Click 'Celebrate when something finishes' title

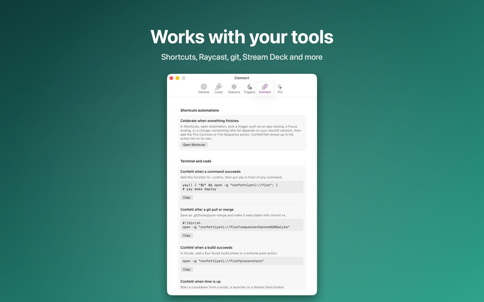(x=210, y=121)
